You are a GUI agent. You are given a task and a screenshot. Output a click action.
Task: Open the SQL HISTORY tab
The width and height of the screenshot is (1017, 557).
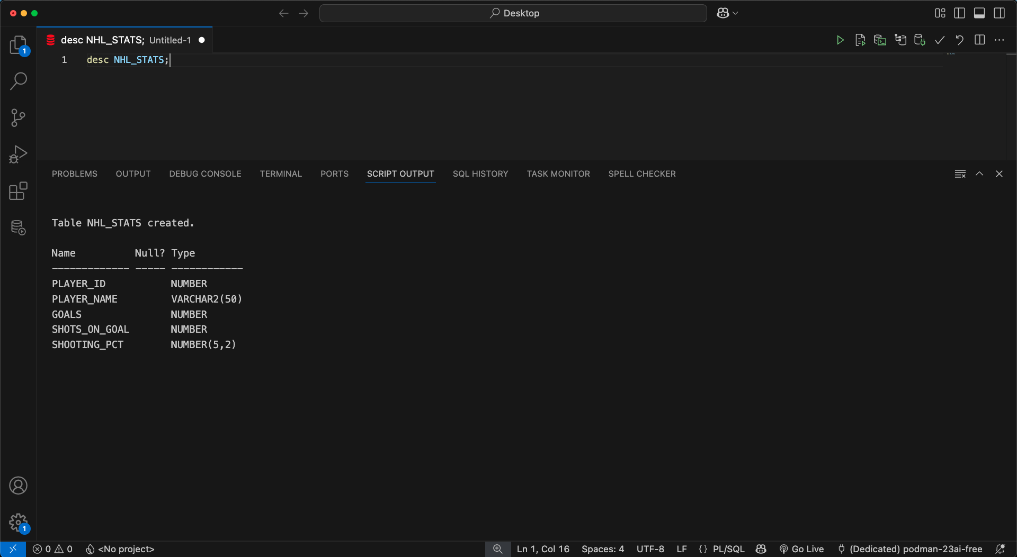[480, 174]
